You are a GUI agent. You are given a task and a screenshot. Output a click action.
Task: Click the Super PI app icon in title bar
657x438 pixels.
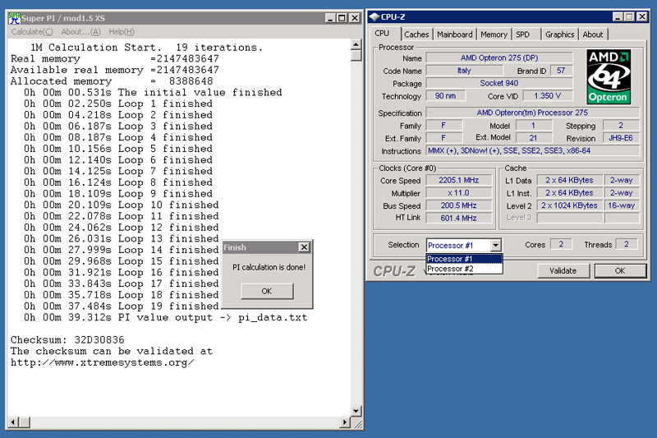coord(14,18)
